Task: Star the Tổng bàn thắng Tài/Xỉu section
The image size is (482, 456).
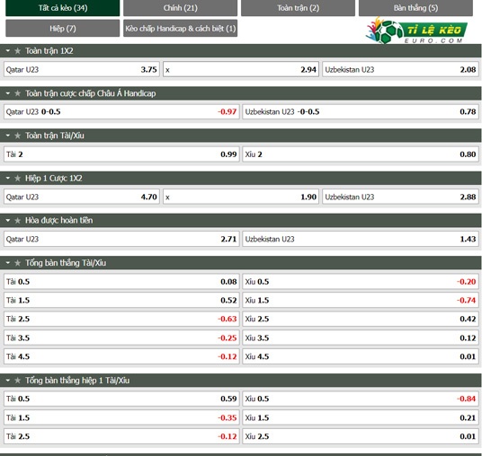Action: coord(17,263)
